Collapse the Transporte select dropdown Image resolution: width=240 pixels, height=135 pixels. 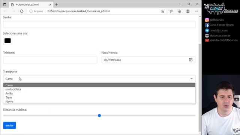(99, 79)
